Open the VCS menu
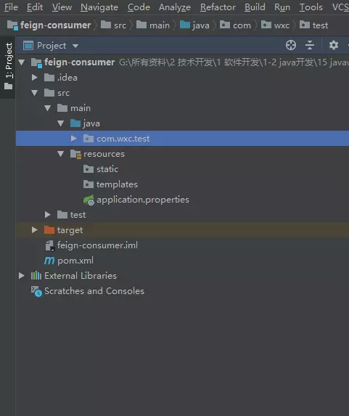Screen dimensions: 349x416 (x=340, y=7)
